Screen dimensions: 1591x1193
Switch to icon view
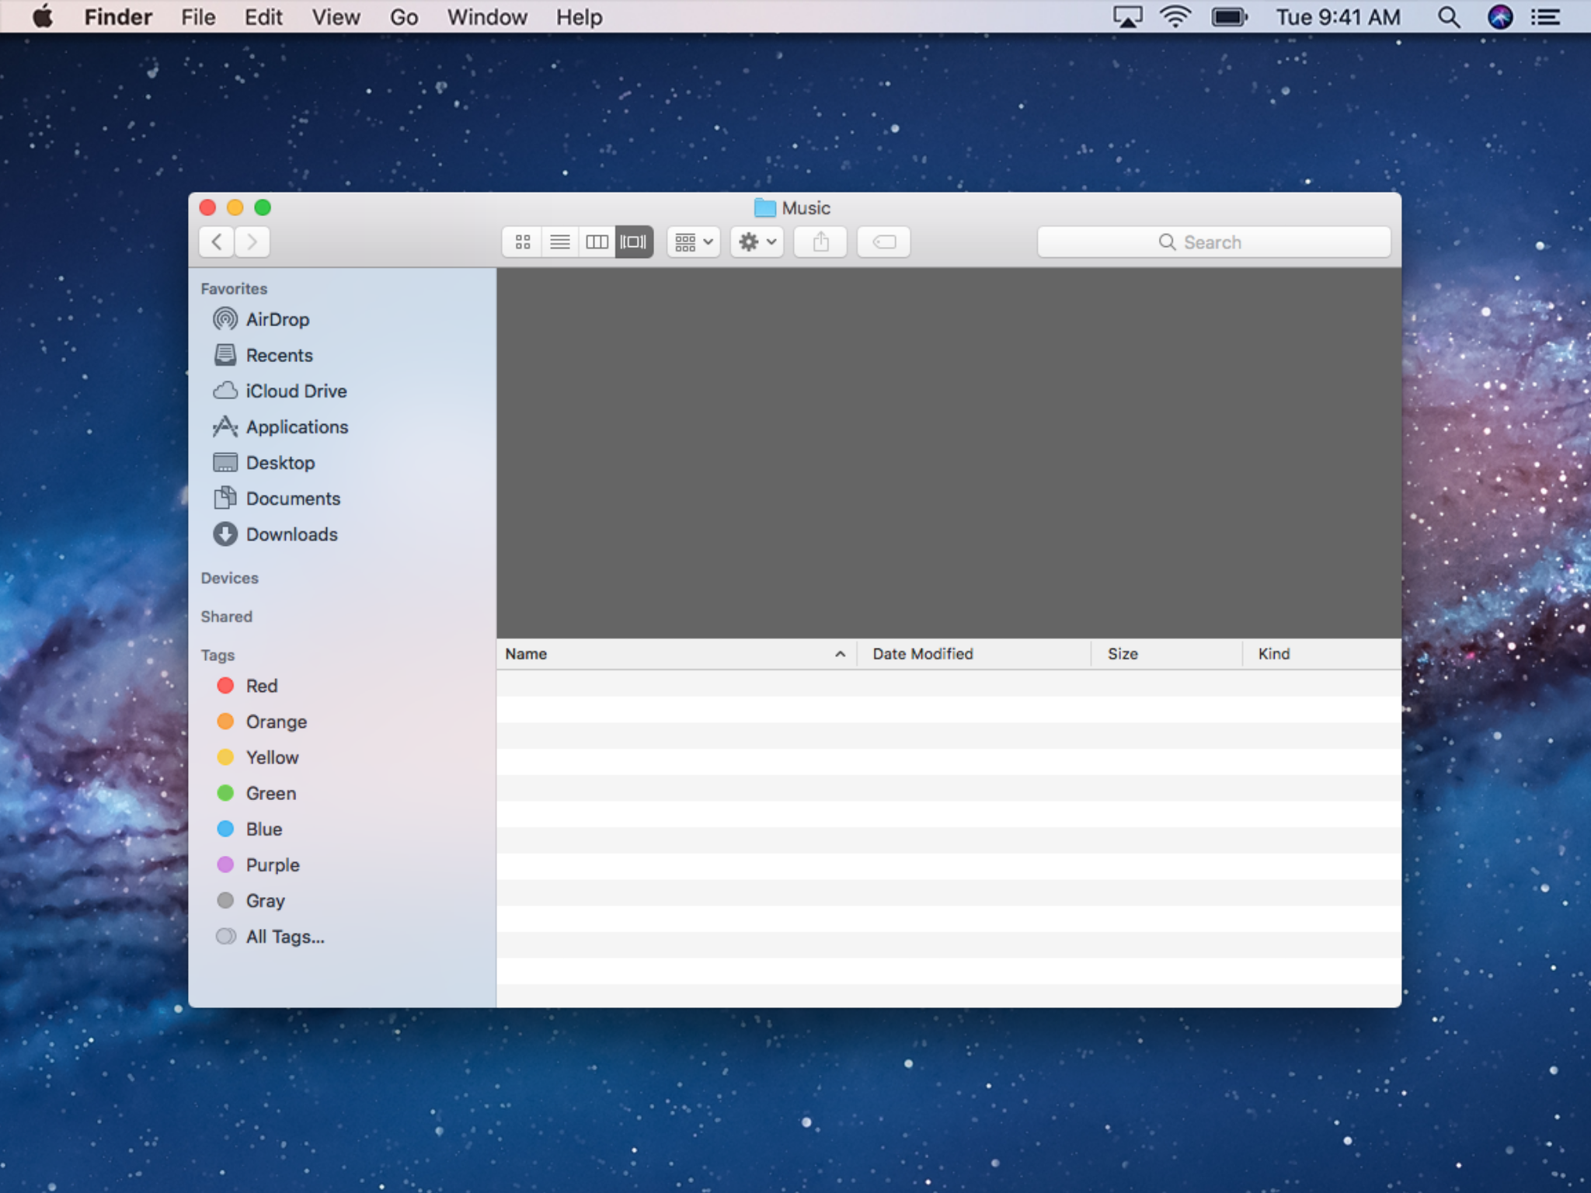523,242
